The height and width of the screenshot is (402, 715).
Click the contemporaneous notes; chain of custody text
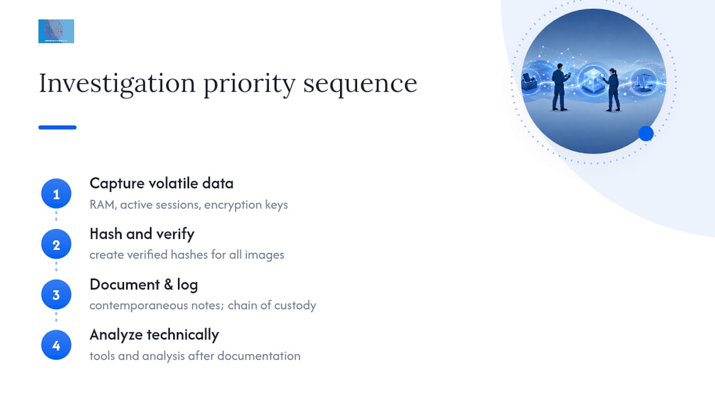pos(203,305)
